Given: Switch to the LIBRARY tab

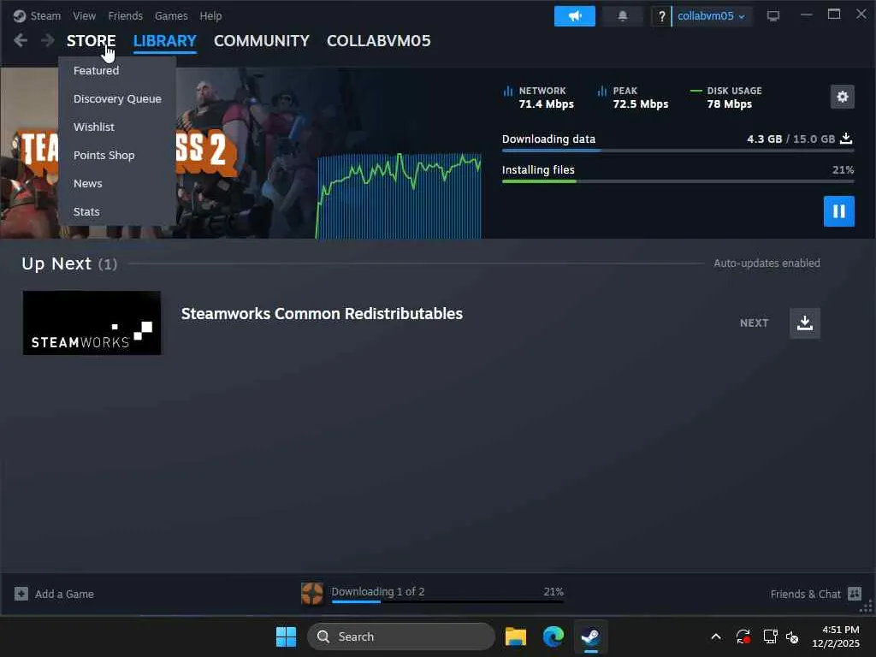Looking at the screenshot, I should point(165,41).
